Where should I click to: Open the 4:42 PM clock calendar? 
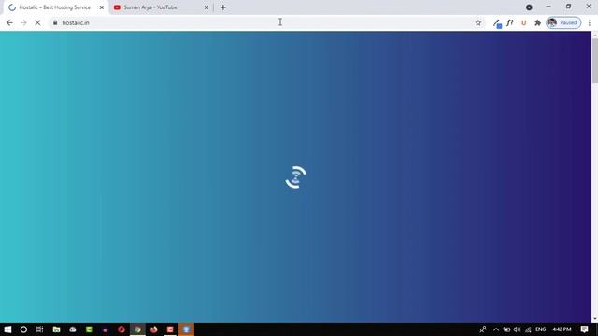(562, 329)
